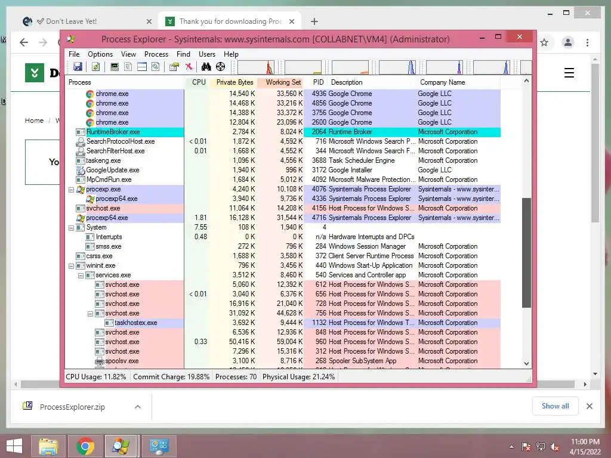
Task: Click the DLL/handle view toolbar icon
Action: pyautogui.click(x=156, y=67)
